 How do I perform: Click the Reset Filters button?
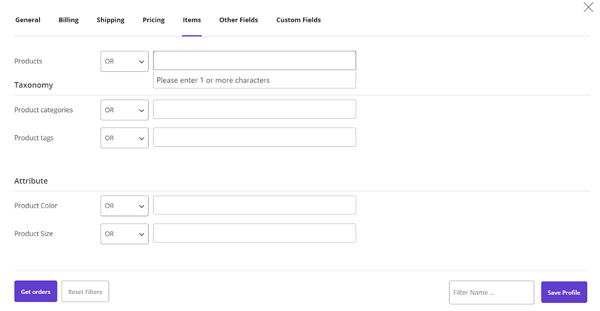coord(85,291)
